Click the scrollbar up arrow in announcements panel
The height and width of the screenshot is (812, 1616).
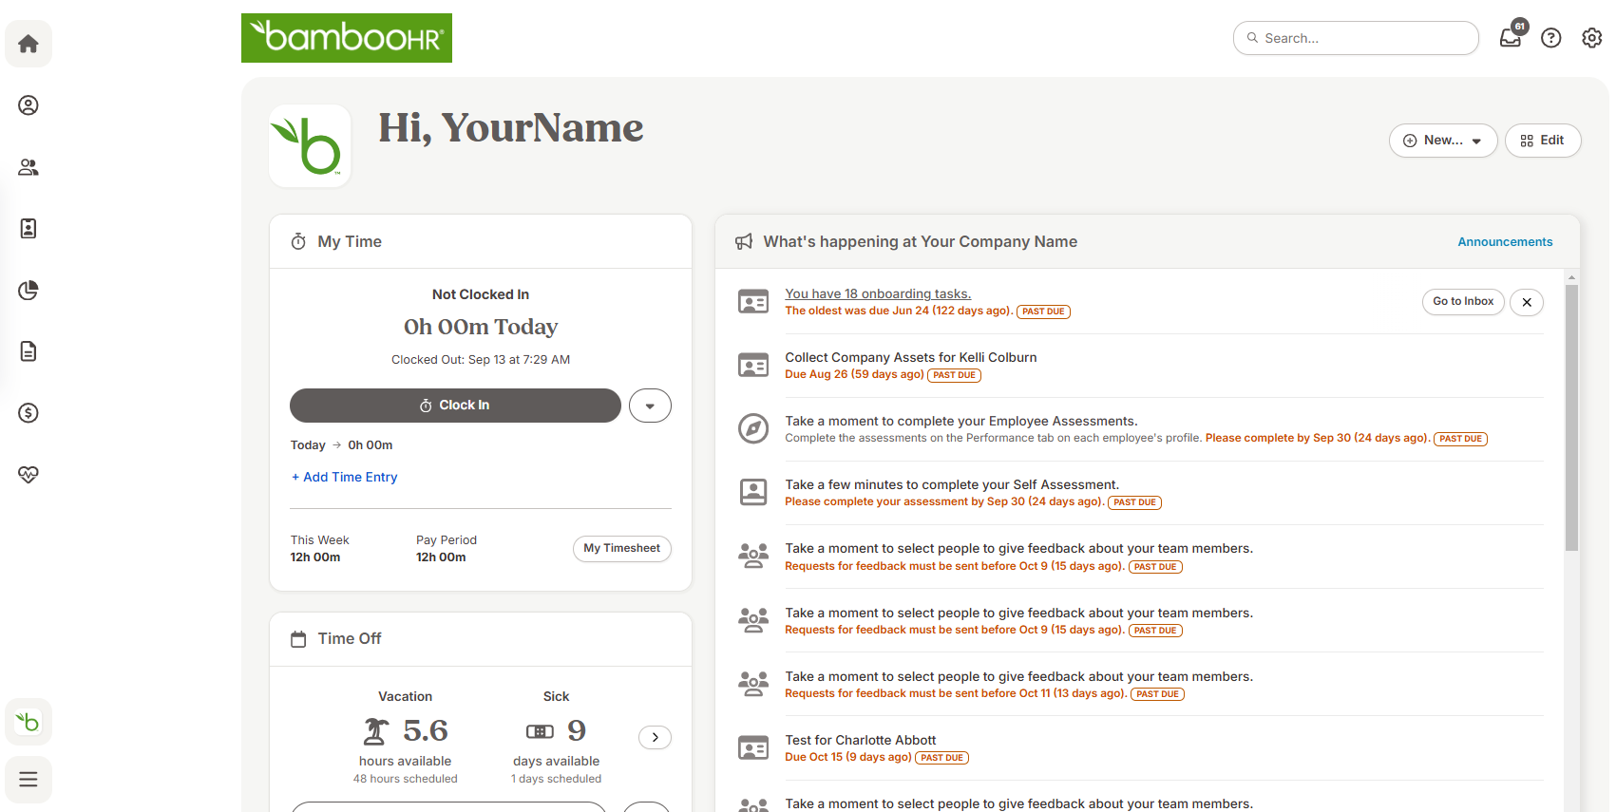1571,278
